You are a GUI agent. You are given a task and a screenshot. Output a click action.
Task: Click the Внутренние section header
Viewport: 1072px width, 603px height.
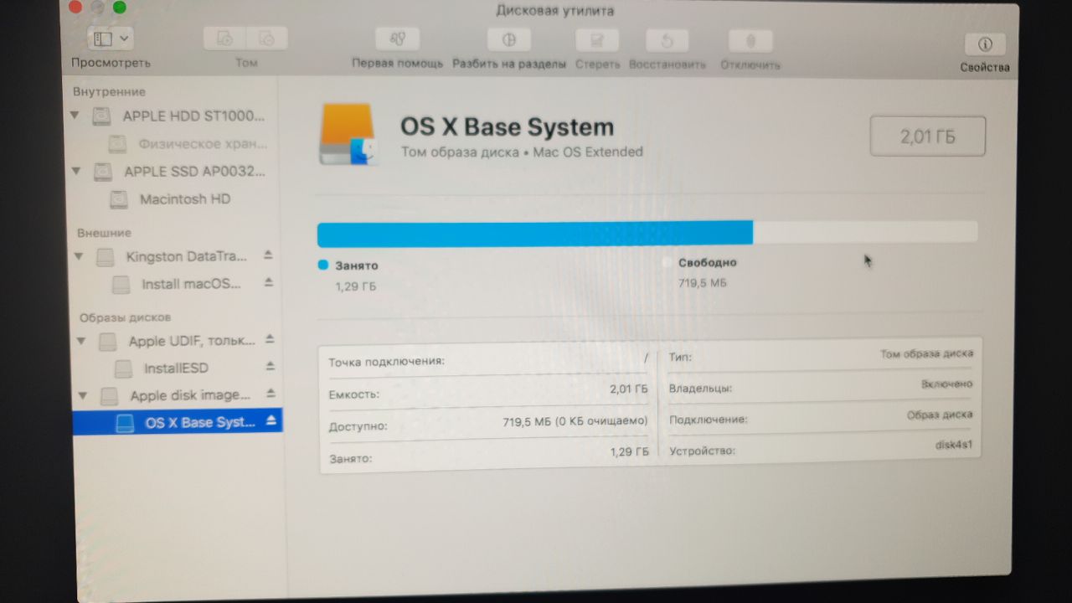109,91
